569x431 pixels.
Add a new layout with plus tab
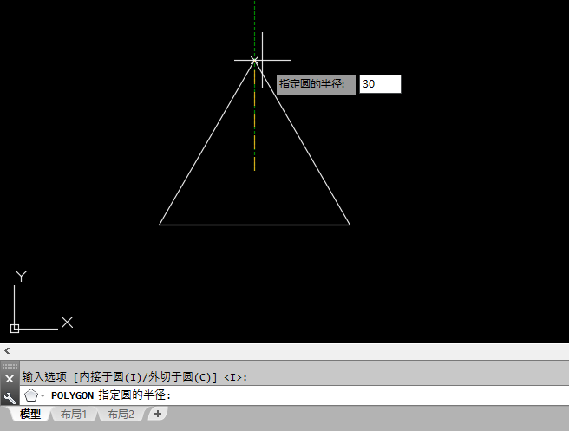pos(158,414)
